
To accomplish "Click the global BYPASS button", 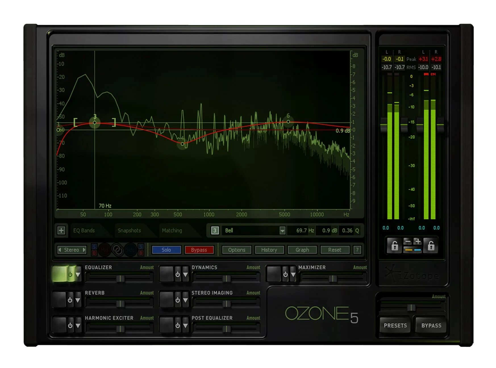I will pos(431,325).
